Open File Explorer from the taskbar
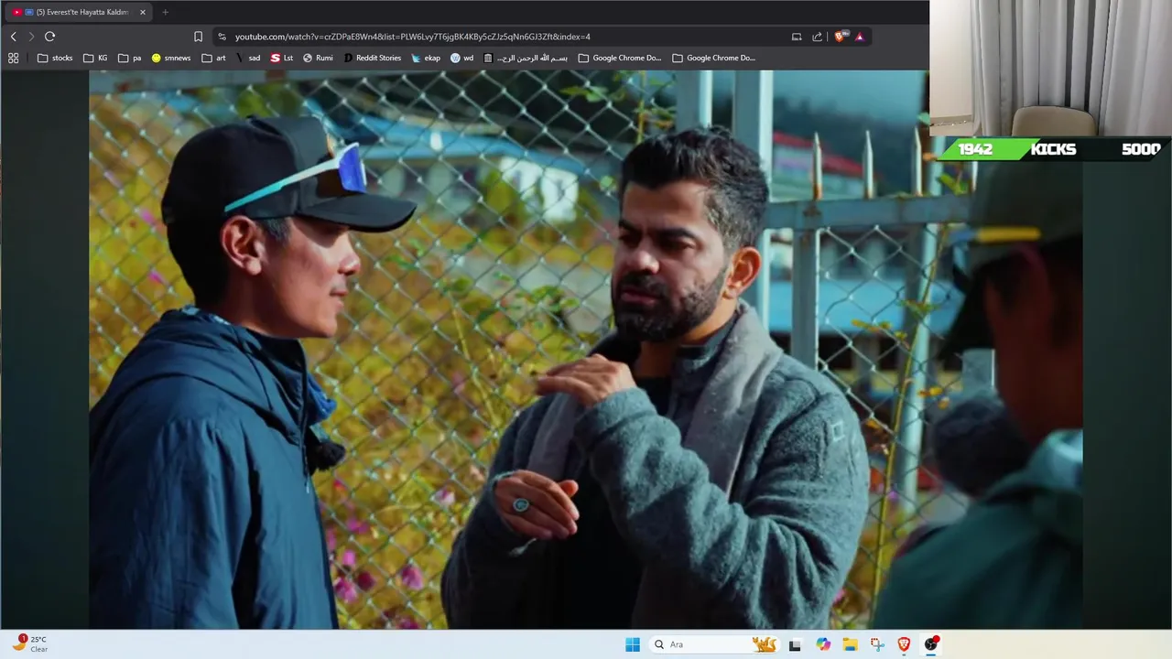 (x=850, y=644)
